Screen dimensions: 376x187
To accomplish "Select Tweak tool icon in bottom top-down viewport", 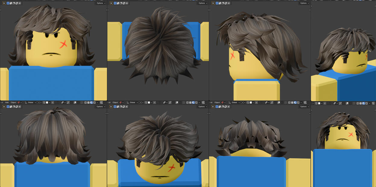I will pyautogui.click(x=111, y=106).
